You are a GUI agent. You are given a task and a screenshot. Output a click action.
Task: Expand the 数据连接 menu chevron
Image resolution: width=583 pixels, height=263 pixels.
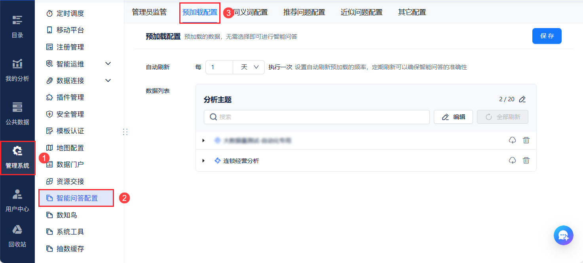(x=108, y=81)
